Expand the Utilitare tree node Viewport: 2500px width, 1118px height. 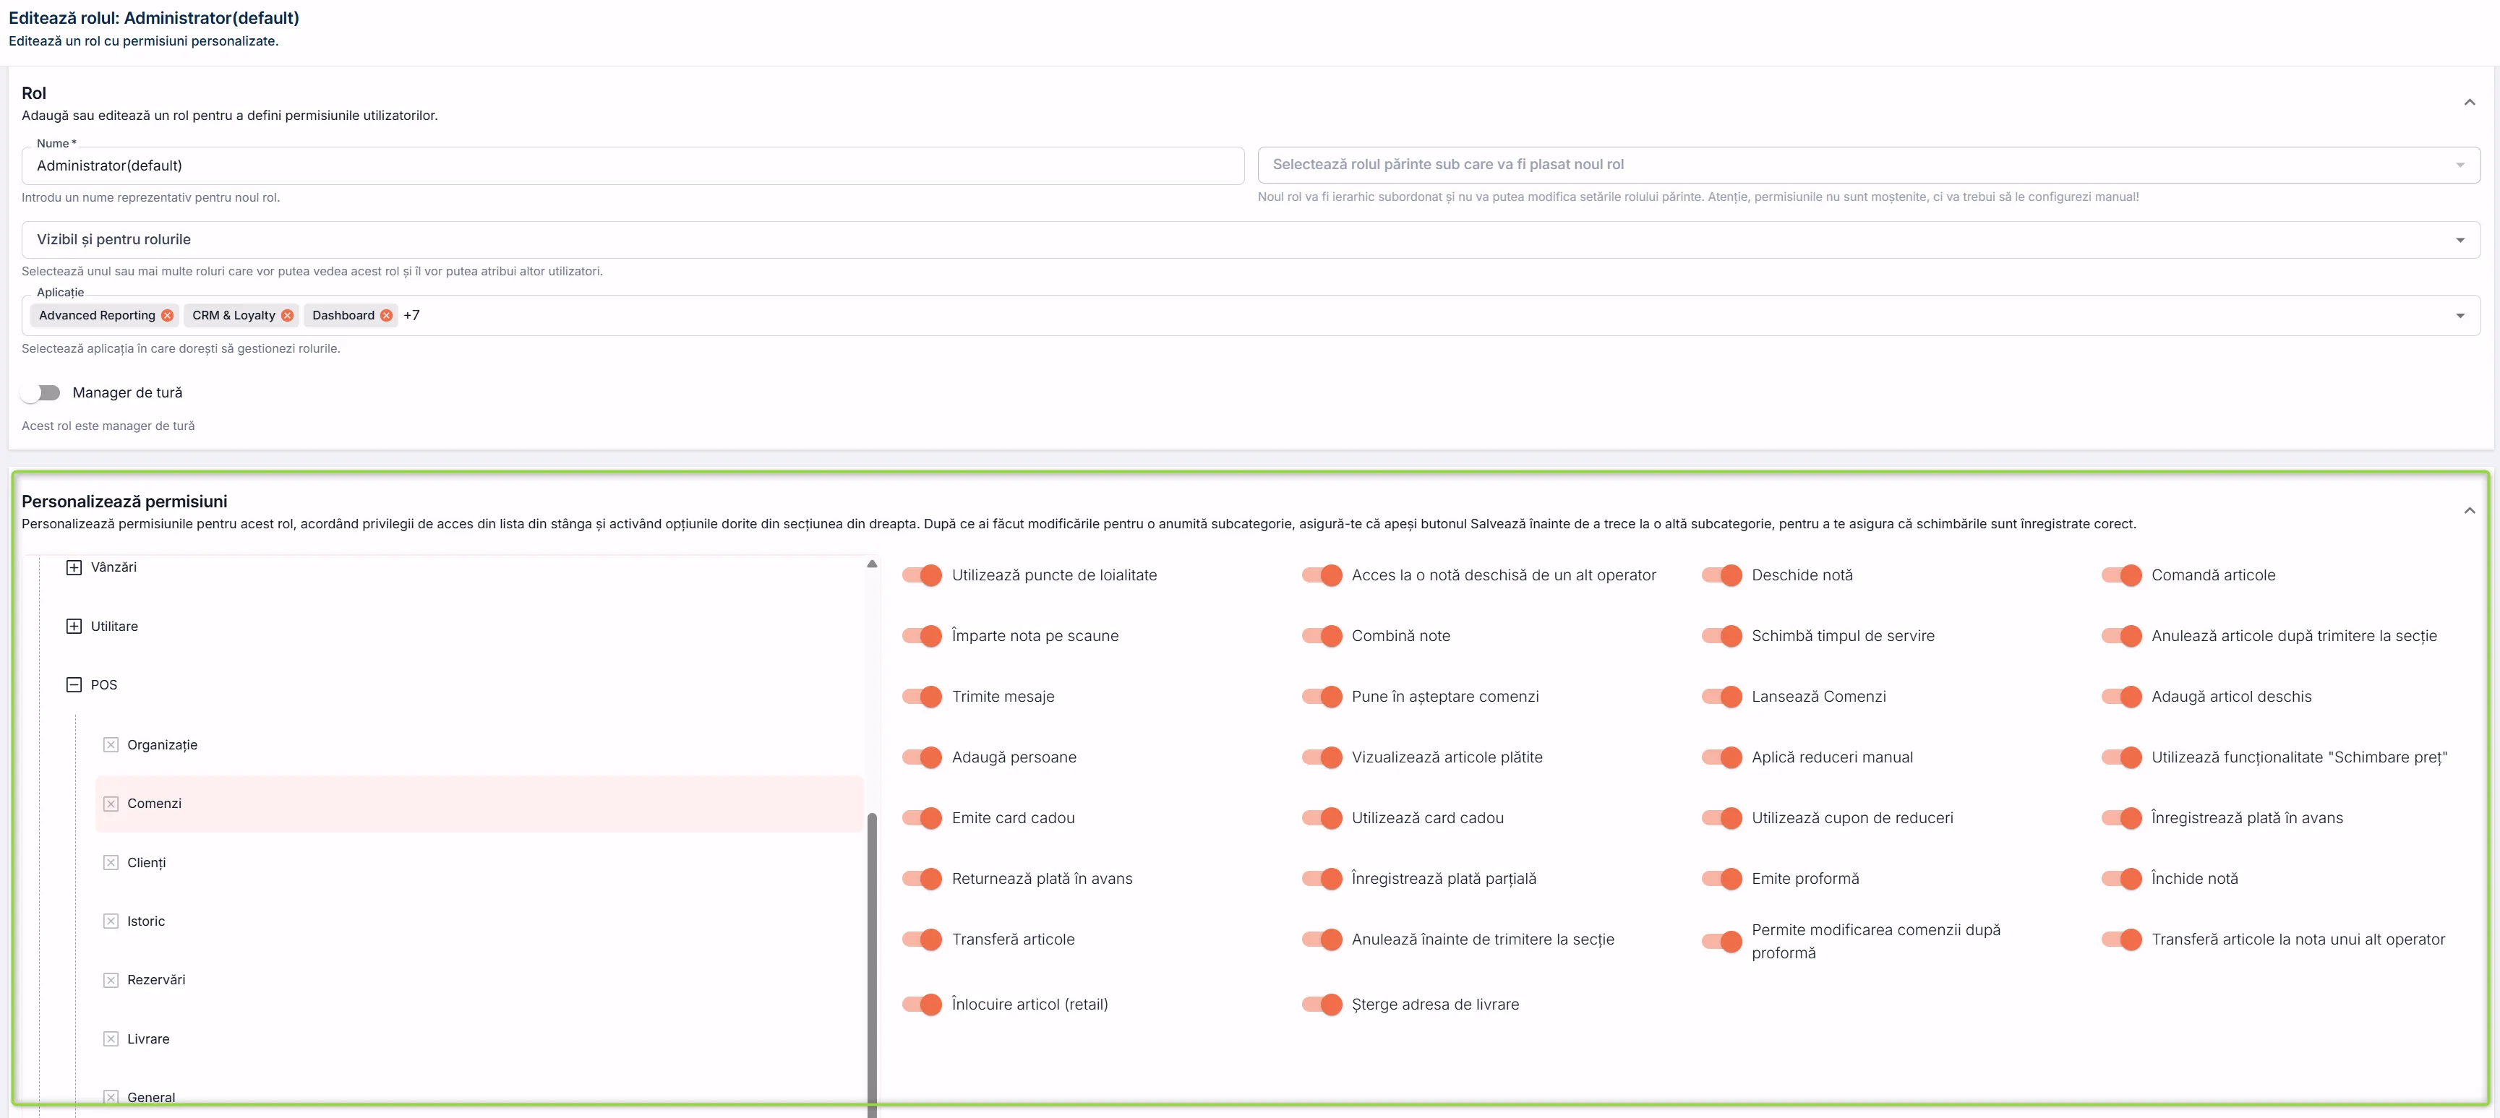(x=74, y=626)
